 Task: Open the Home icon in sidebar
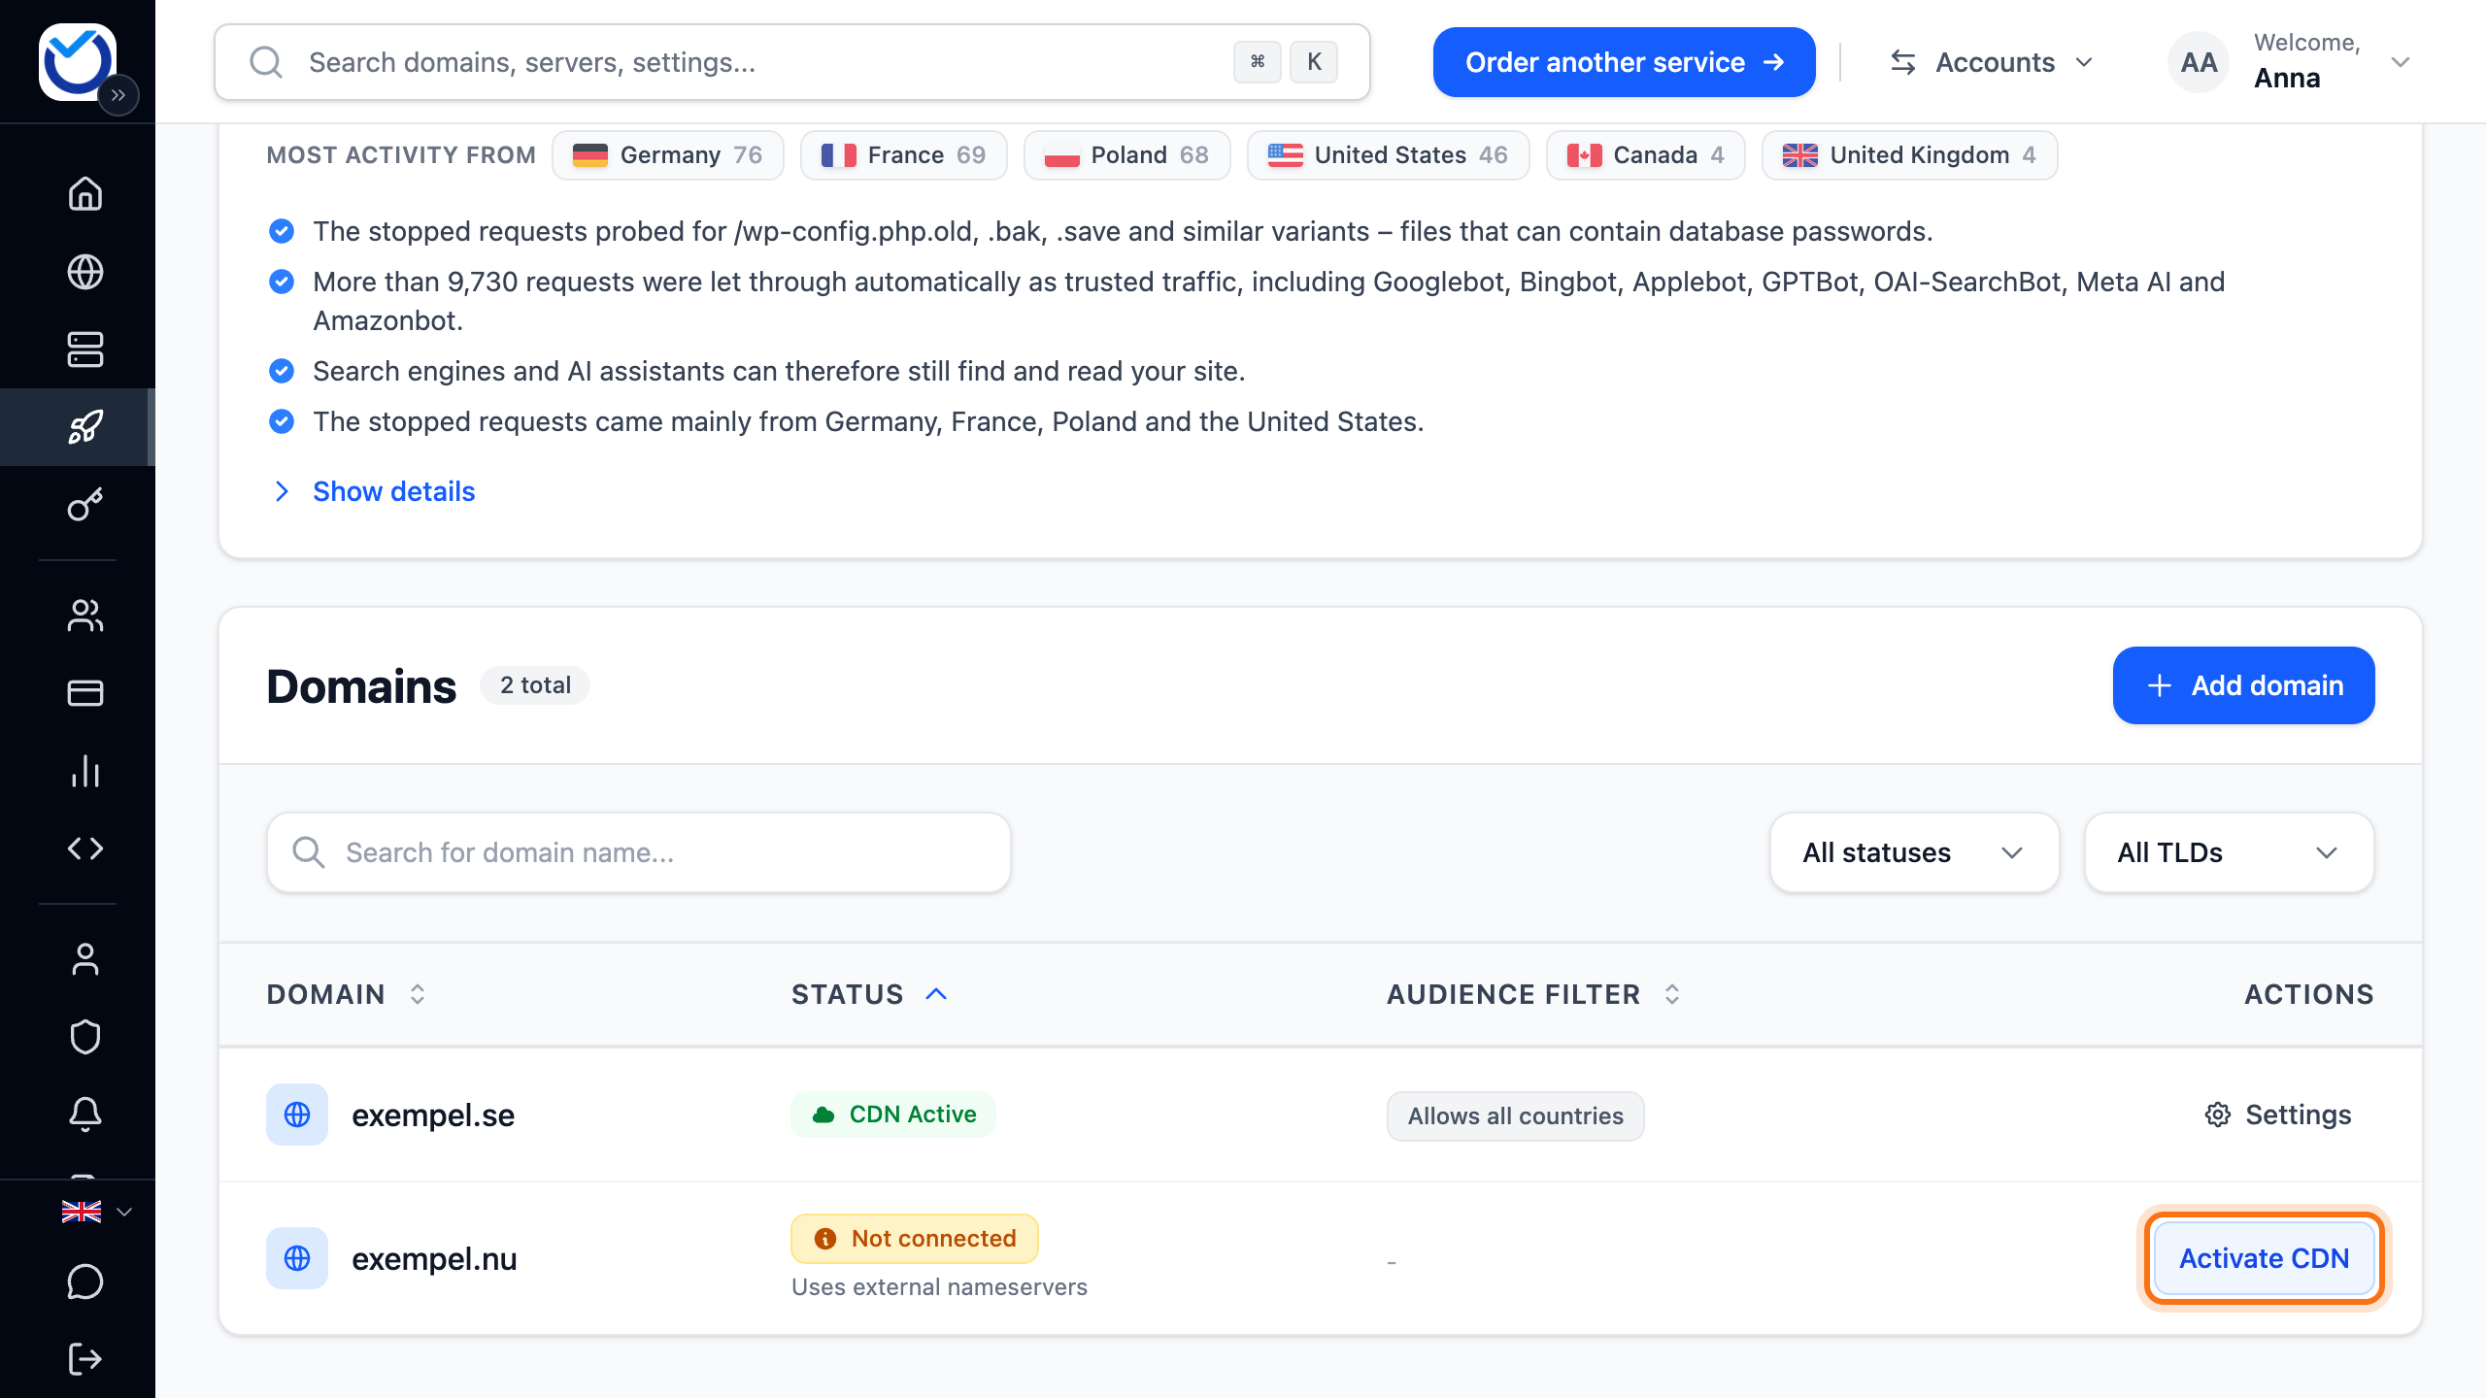[x=85, y=194]
